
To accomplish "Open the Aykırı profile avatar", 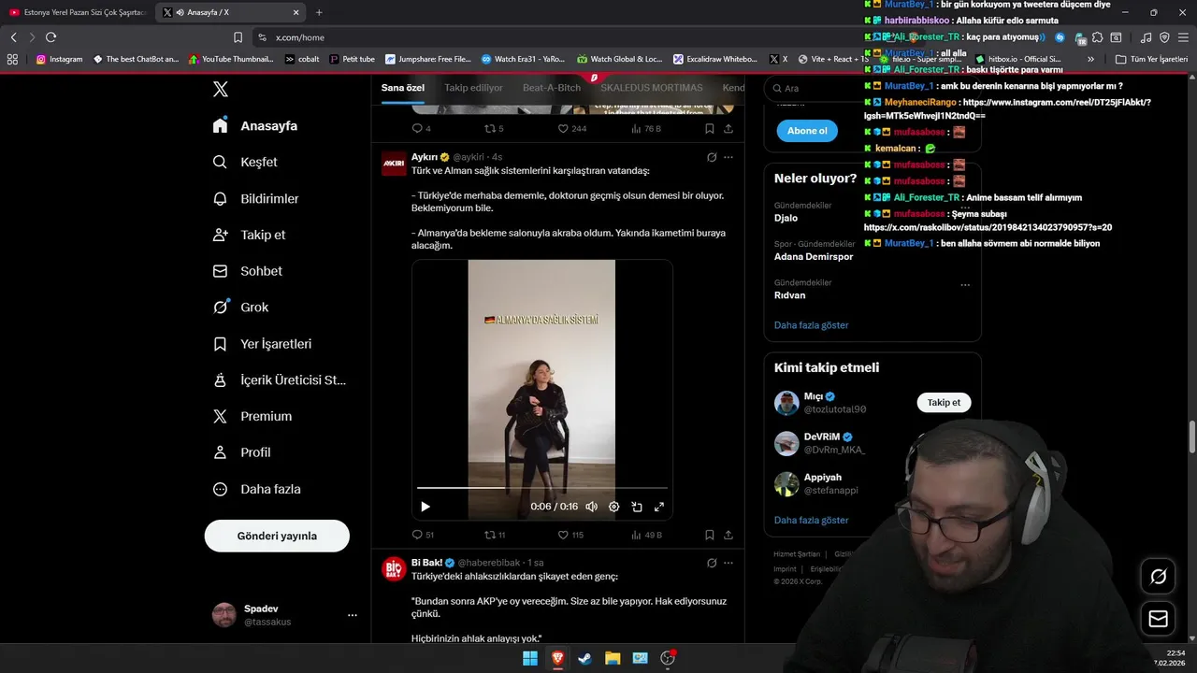I will pyautogui.click(x=395, y=164).
